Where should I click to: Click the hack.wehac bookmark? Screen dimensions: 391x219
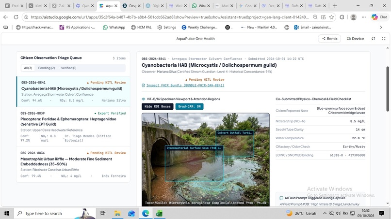(34, 28)
